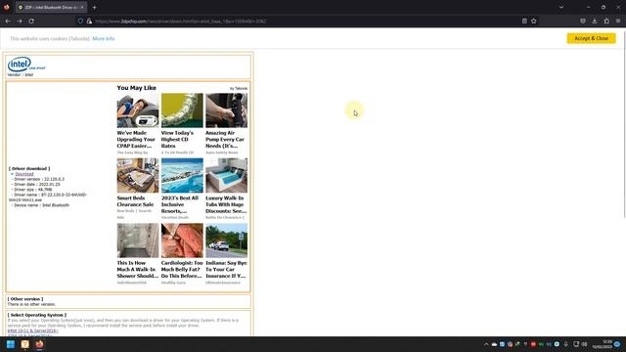Open Firefox View pinned button in tab strip
The width and height of the screenshot is (626, 352).
[7, 7]
